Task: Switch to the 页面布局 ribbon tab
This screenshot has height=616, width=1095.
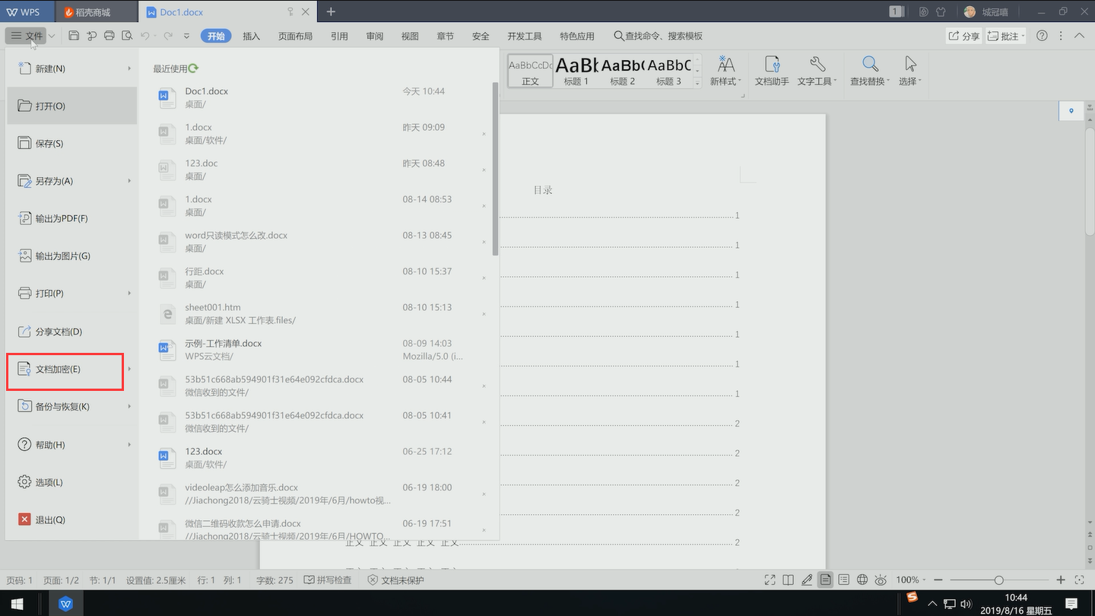Action: [x=295, y=37]
